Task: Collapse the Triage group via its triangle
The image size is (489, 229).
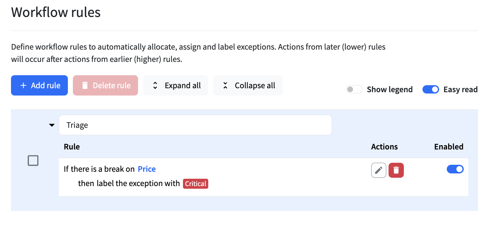Action: click(x=52, y=125)
